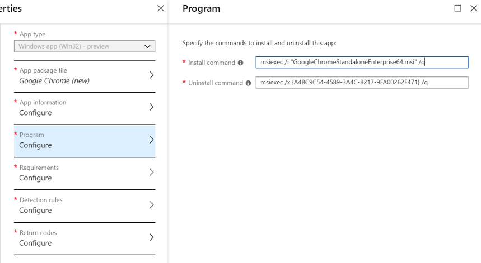This screenshot has width=481, height=263.
Task: Click into the Uninstall command field
Action: click(362, 83)
